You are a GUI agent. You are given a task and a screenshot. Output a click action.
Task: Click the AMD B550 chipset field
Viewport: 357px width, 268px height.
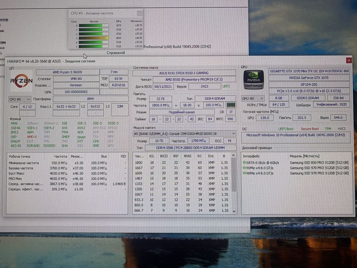click(194, 80)
